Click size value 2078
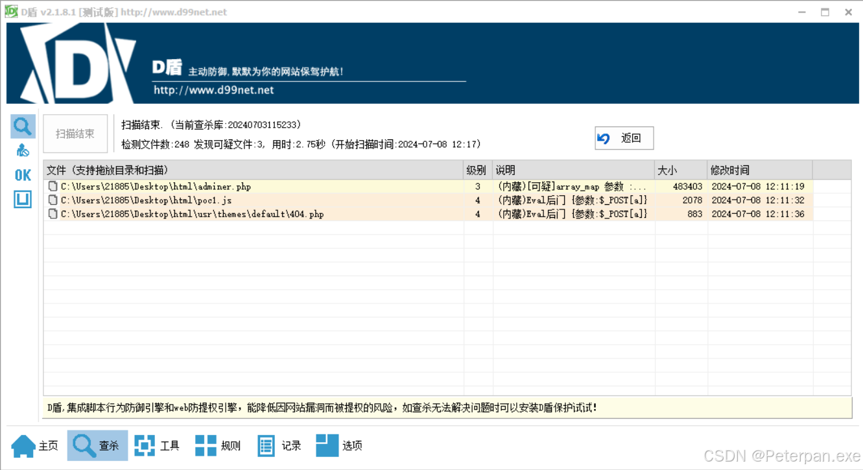 click(x=692, y=200)
